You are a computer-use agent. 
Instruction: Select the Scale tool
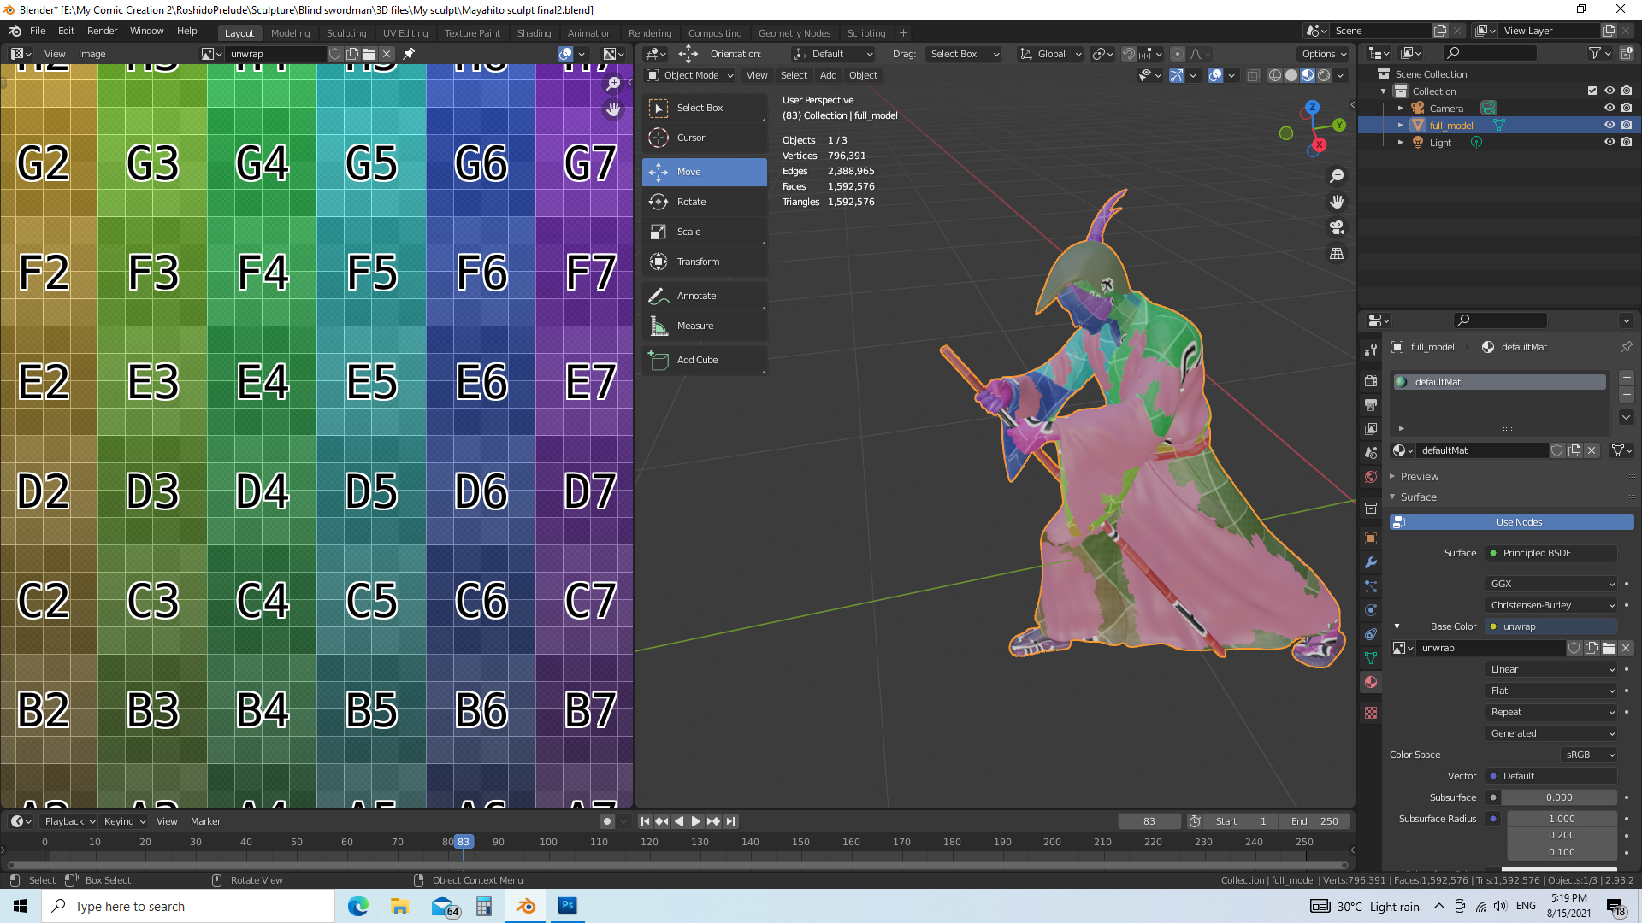tap(704, 232)
